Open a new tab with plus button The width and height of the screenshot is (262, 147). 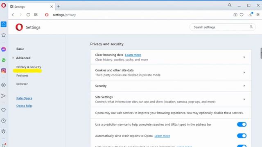click(59, 7)
